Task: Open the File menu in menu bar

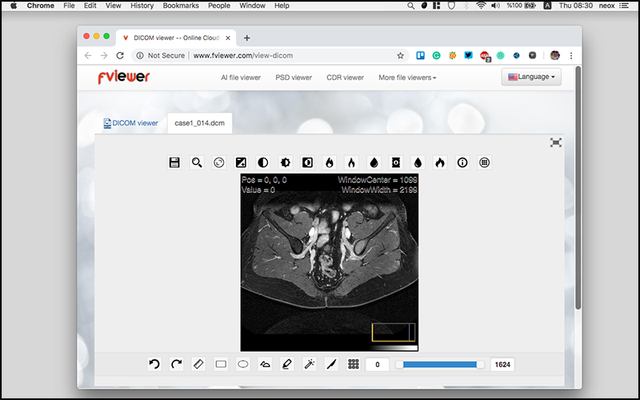Action: coord(69,6)
